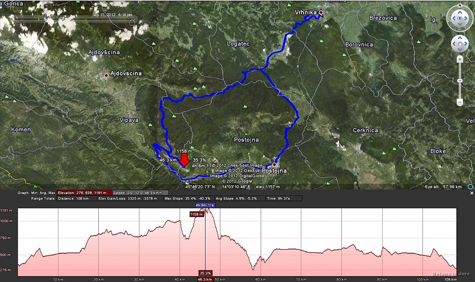Viewport: 475px width, 282px height.
Task: Click the green mountain icon beside Vipava
Action: pyautogui.click(x=150, y=125)
